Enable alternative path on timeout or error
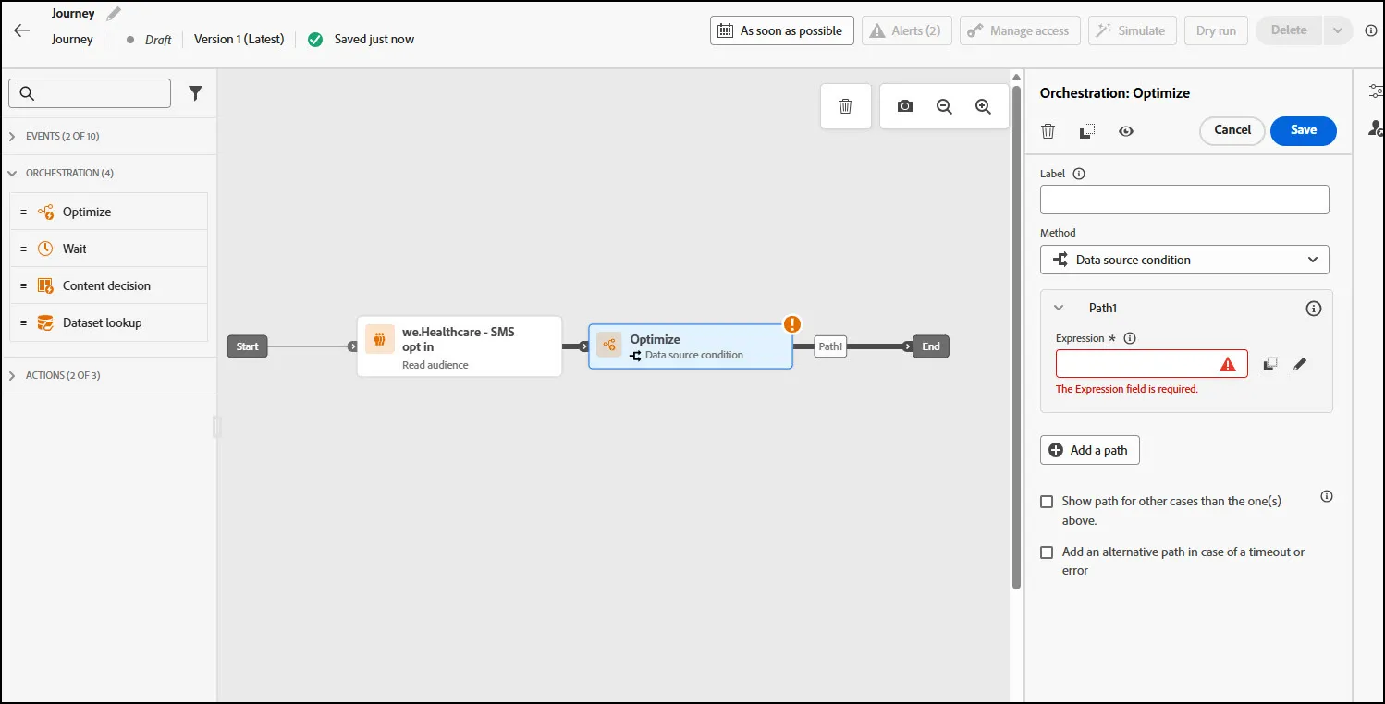The height and width of the screenshot is (704, 1385). tap(1047, 552)
